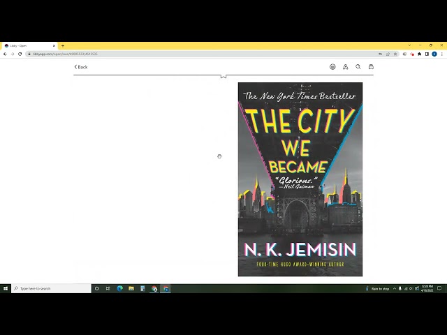Open the Chrome profile avatar
Viewport: 447px width, 335px height.
(434, 54)
